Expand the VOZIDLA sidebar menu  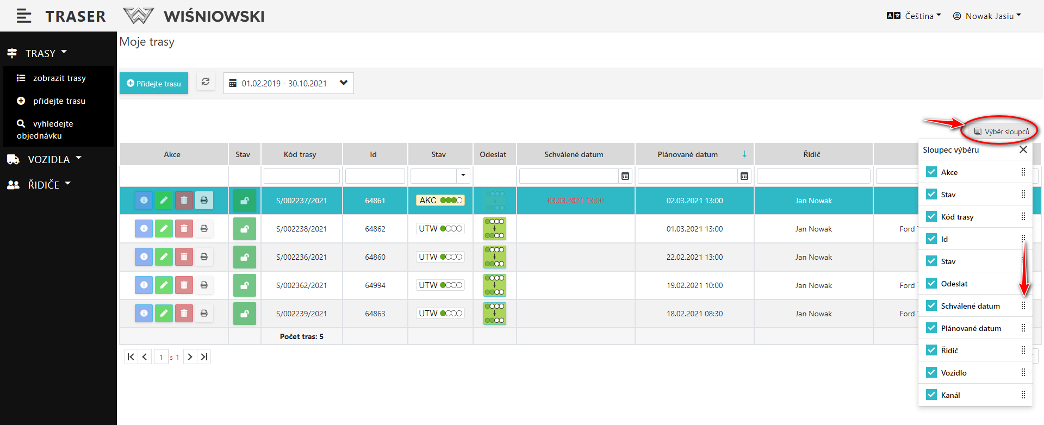[x=49, y=159]
